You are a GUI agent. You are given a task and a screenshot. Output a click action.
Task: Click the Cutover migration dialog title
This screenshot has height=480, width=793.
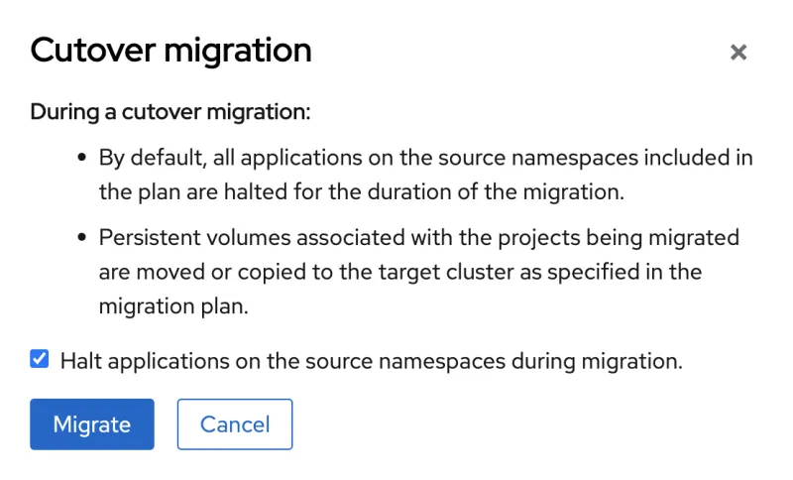170,51
